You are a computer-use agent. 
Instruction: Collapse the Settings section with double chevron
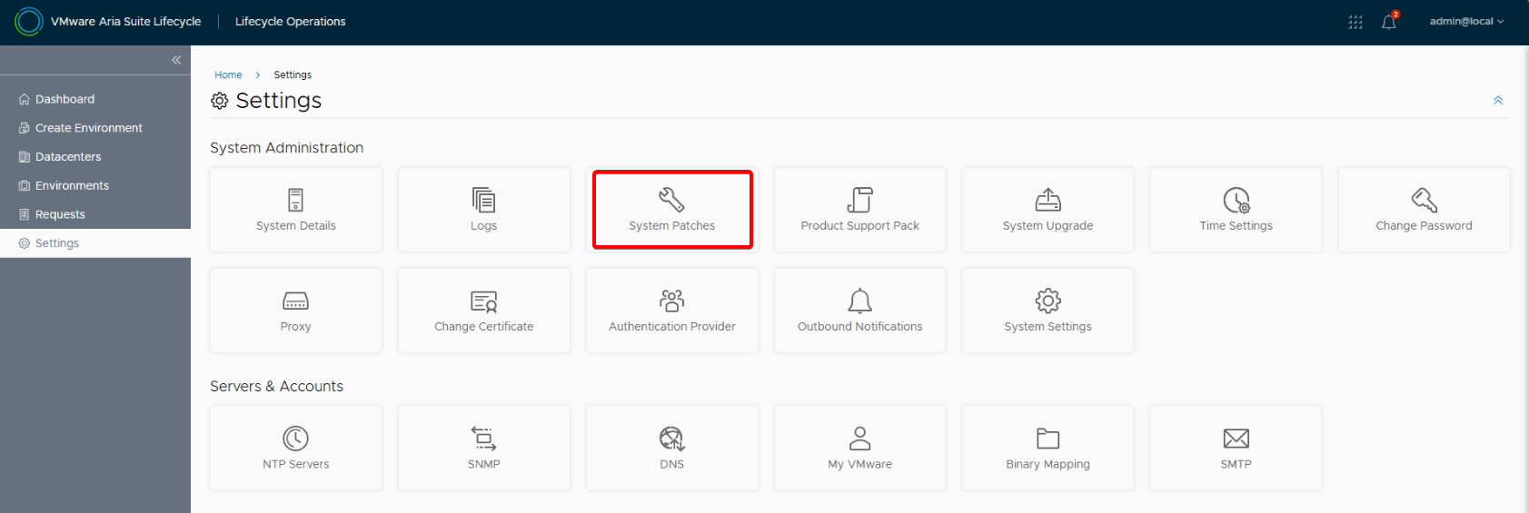[1497, 101]
